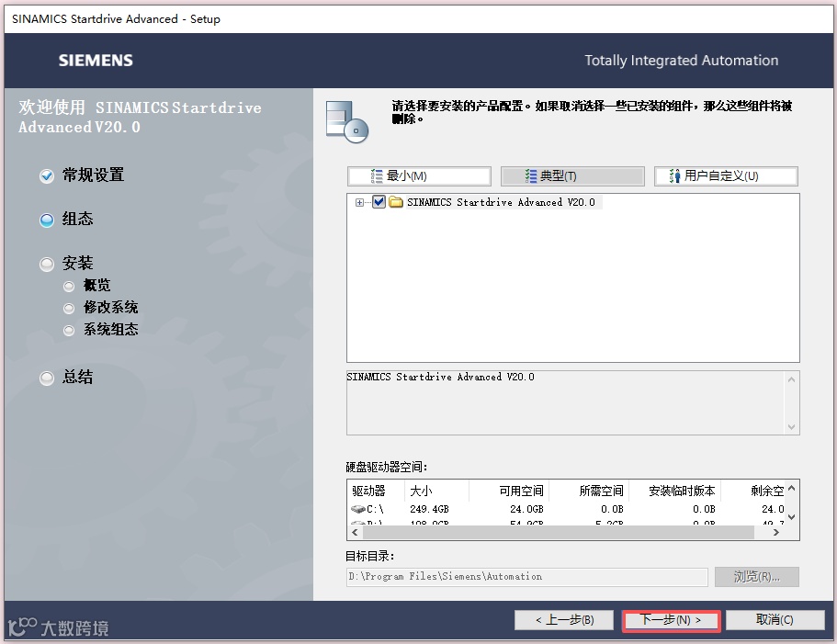Click the C:\ drive icon in the table
Viewport: 837px width, 644px height.
point(358,509)
